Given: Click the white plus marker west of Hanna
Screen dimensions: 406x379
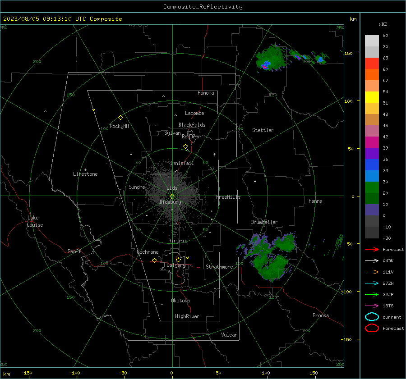Looking at the screenshot, I should pos(255,181).
